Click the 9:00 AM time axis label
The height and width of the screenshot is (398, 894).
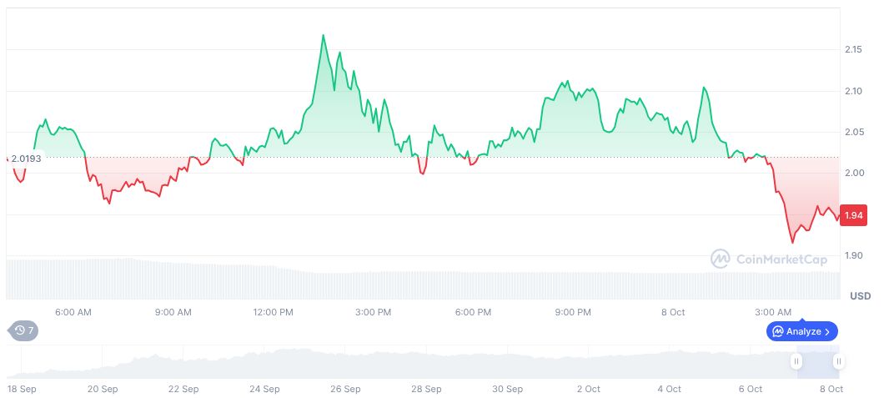tap(173, 312)
